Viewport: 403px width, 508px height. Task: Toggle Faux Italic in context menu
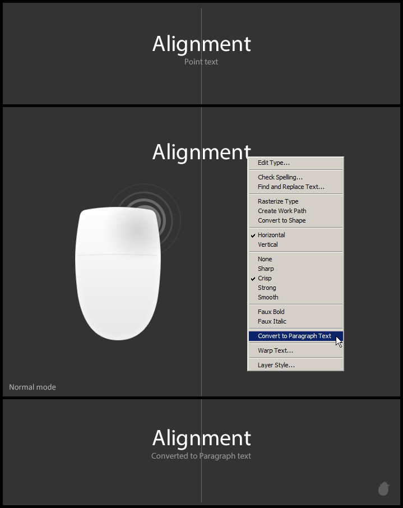[272, 321]
